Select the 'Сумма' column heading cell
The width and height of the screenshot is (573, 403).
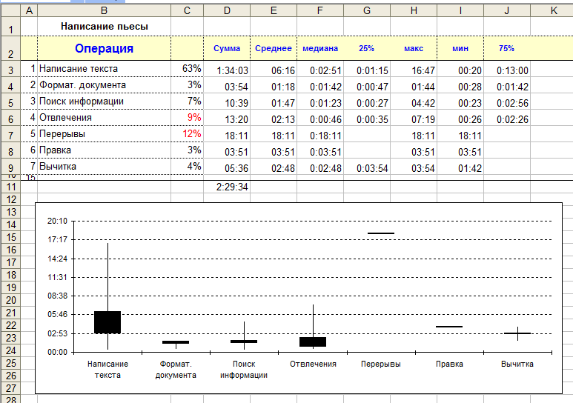[x=226, y=49]
